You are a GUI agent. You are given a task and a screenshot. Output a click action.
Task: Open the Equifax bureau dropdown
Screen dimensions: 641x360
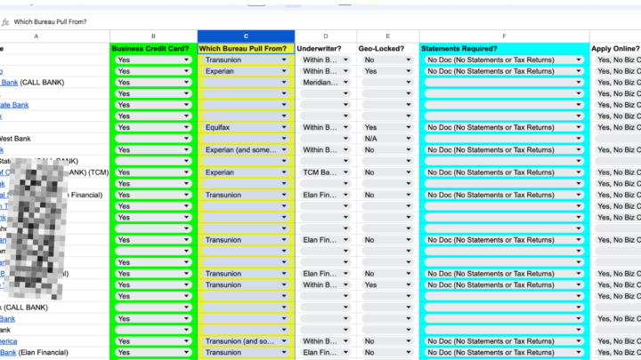246,127
